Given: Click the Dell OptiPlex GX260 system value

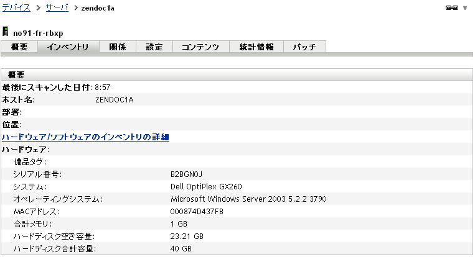Looking at the screenshot, I should (207, 186).
